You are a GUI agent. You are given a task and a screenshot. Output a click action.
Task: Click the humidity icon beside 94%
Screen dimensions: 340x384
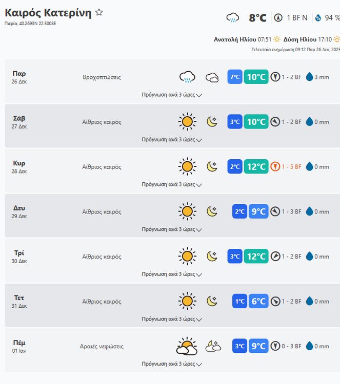coord(318,18)
